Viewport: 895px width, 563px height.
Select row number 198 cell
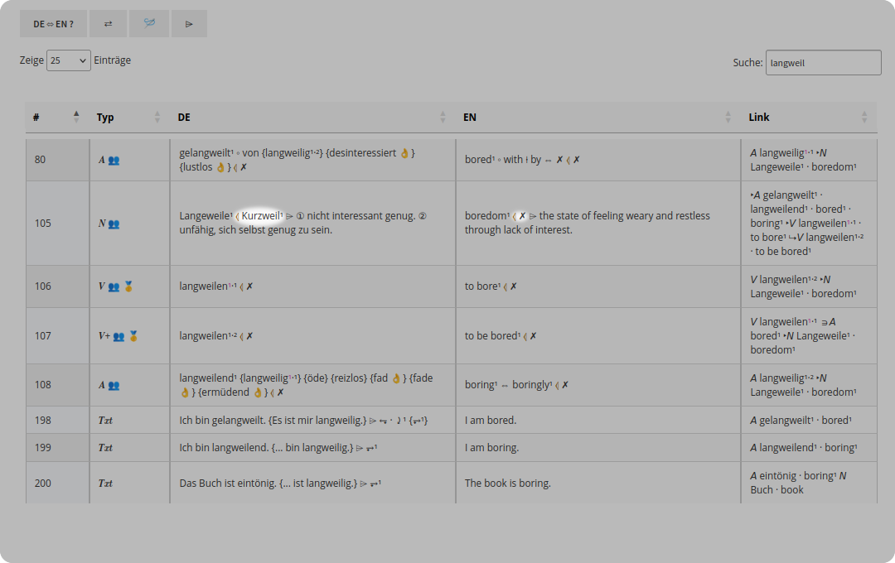pos(57,421)
